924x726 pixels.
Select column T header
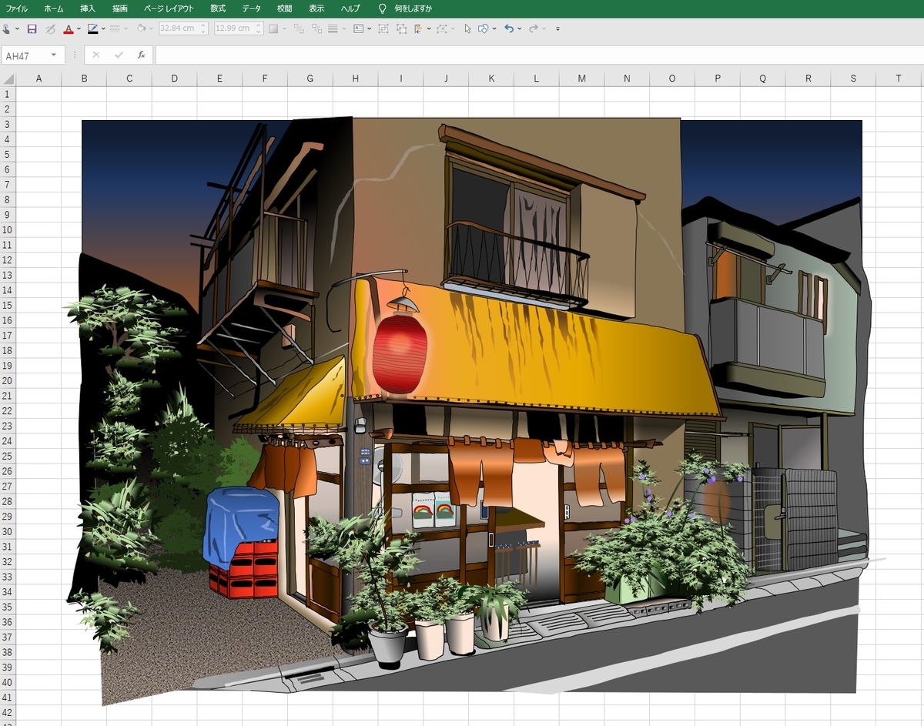tap(899, 79)
